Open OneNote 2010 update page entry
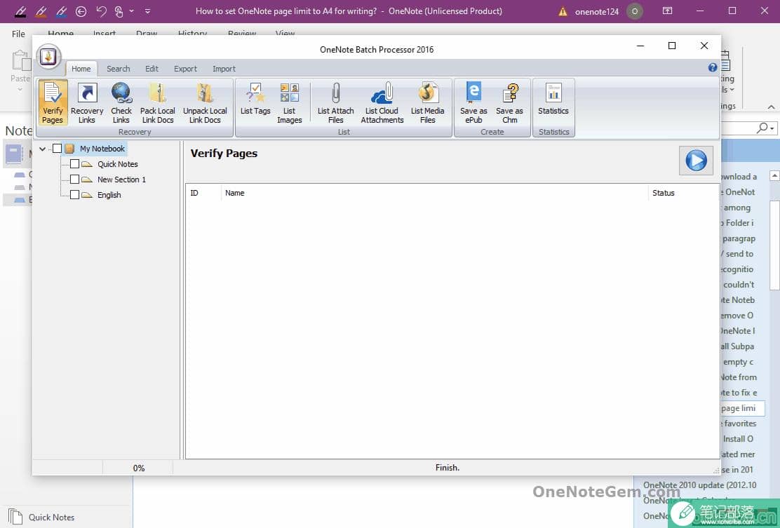The width and height of the screenshot is (780, 528). point(699,485)
